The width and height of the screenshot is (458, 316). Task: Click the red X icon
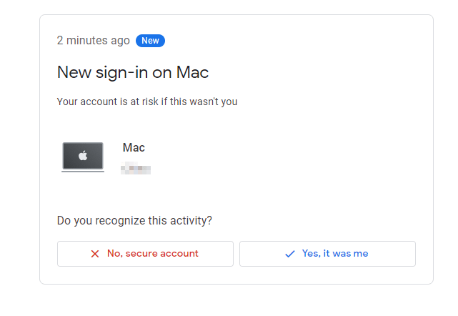tap(95, 254)
